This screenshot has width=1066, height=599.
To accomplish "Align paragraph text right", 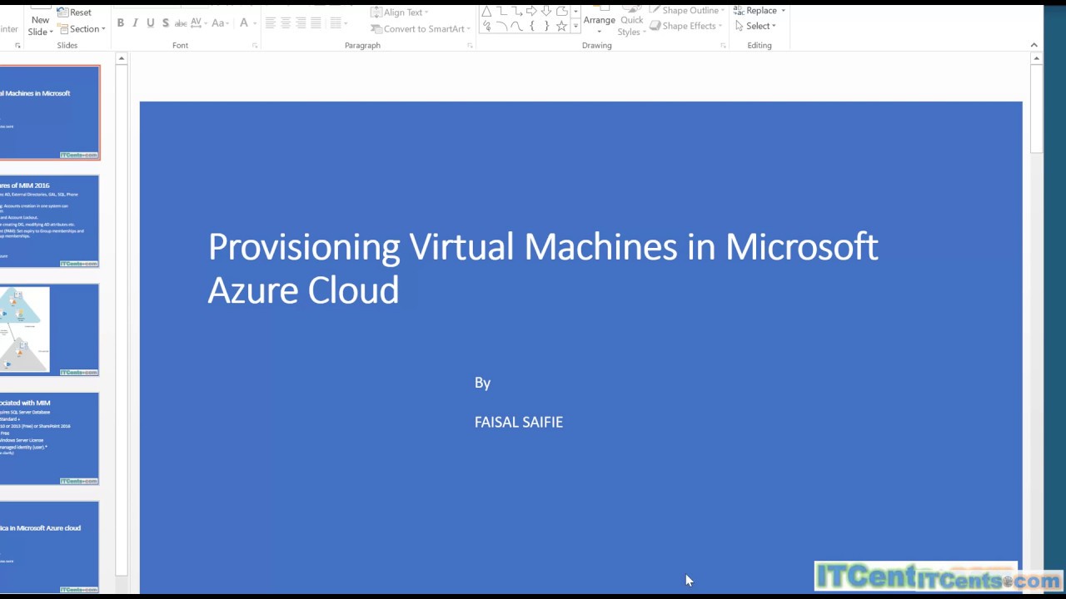I will pyautogui.click(x=301, y=23).
